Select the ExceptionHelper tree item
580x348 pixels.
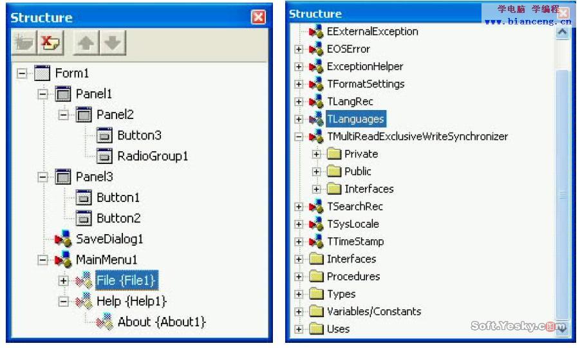[365, 66]
